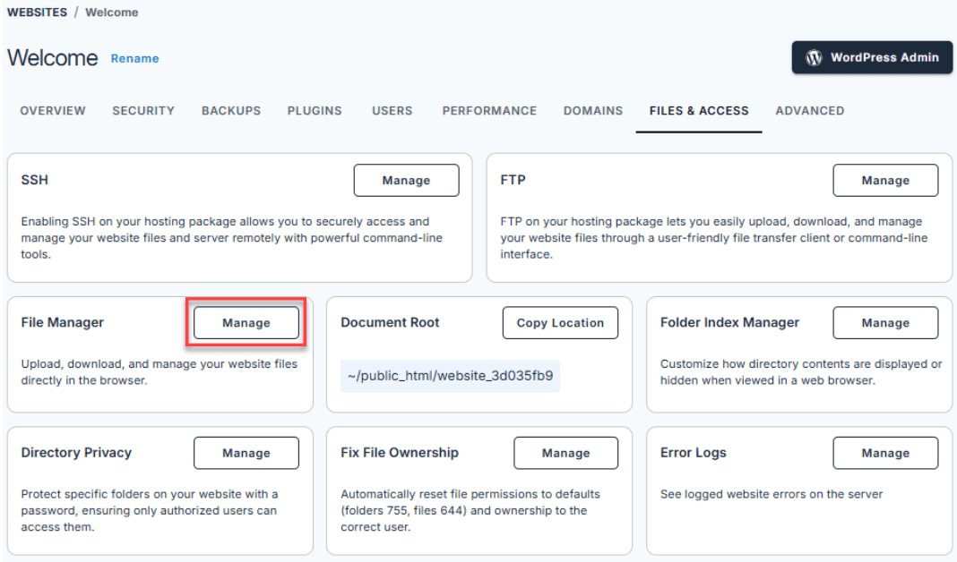The image size is (957, 562).
Task: Select the Backups tab
Action: point(231,111)
